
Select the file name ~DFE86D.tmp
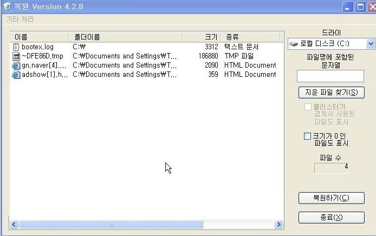click(x=42, y=56)
